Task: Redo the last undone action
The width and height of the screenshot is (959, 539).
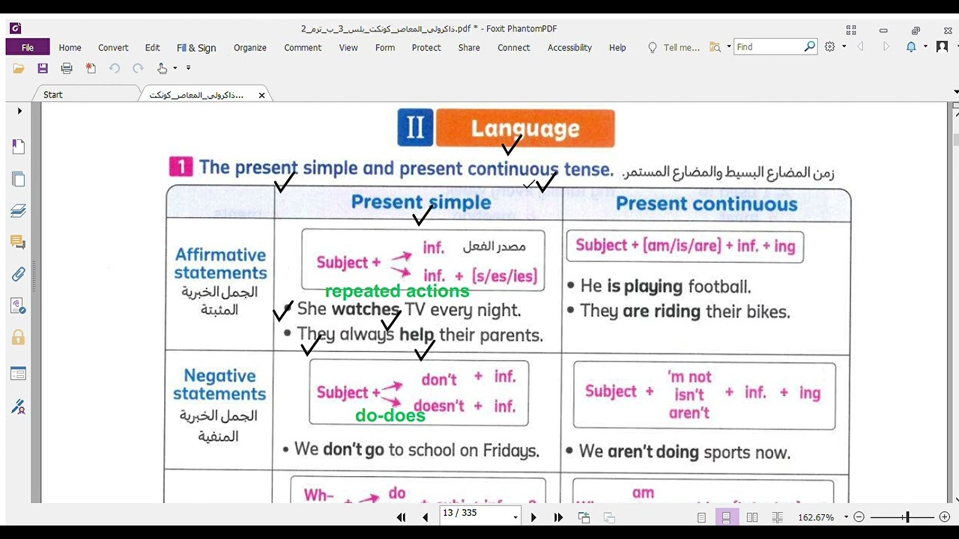Action: pos(138,68)
